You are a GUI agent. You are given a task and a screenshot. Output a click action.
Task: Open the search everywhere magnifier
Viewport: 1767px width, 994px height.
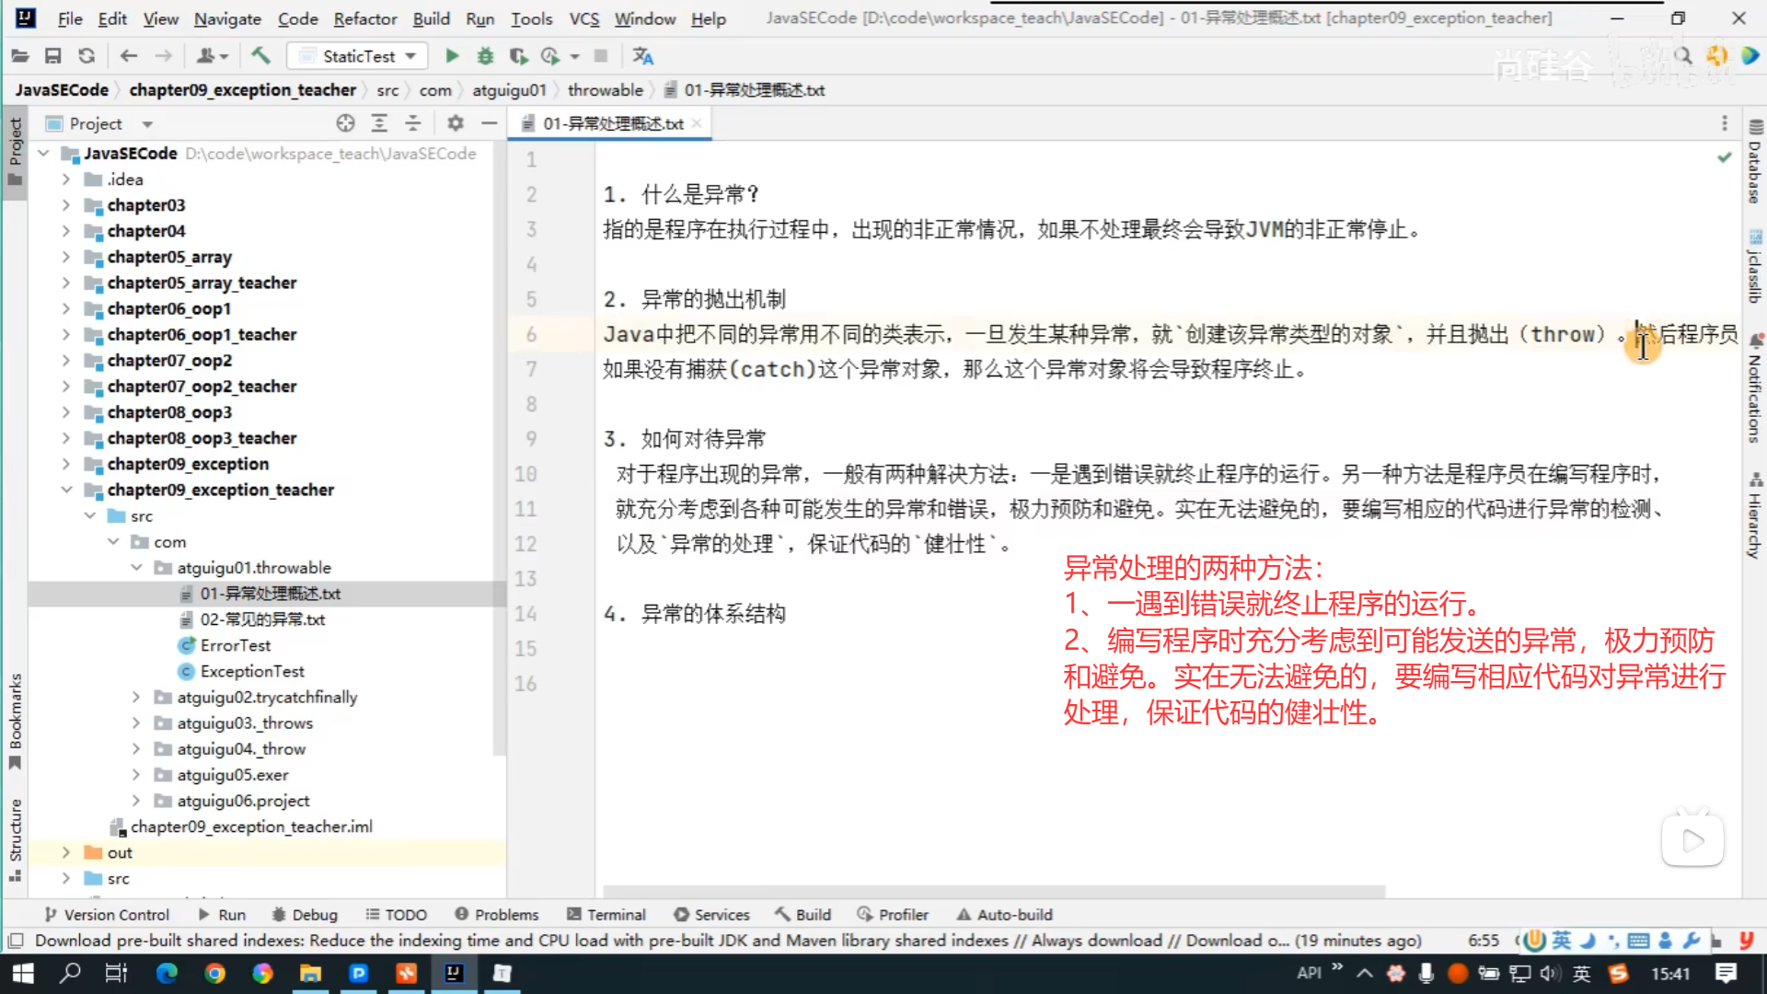(x=1683, y=56)
